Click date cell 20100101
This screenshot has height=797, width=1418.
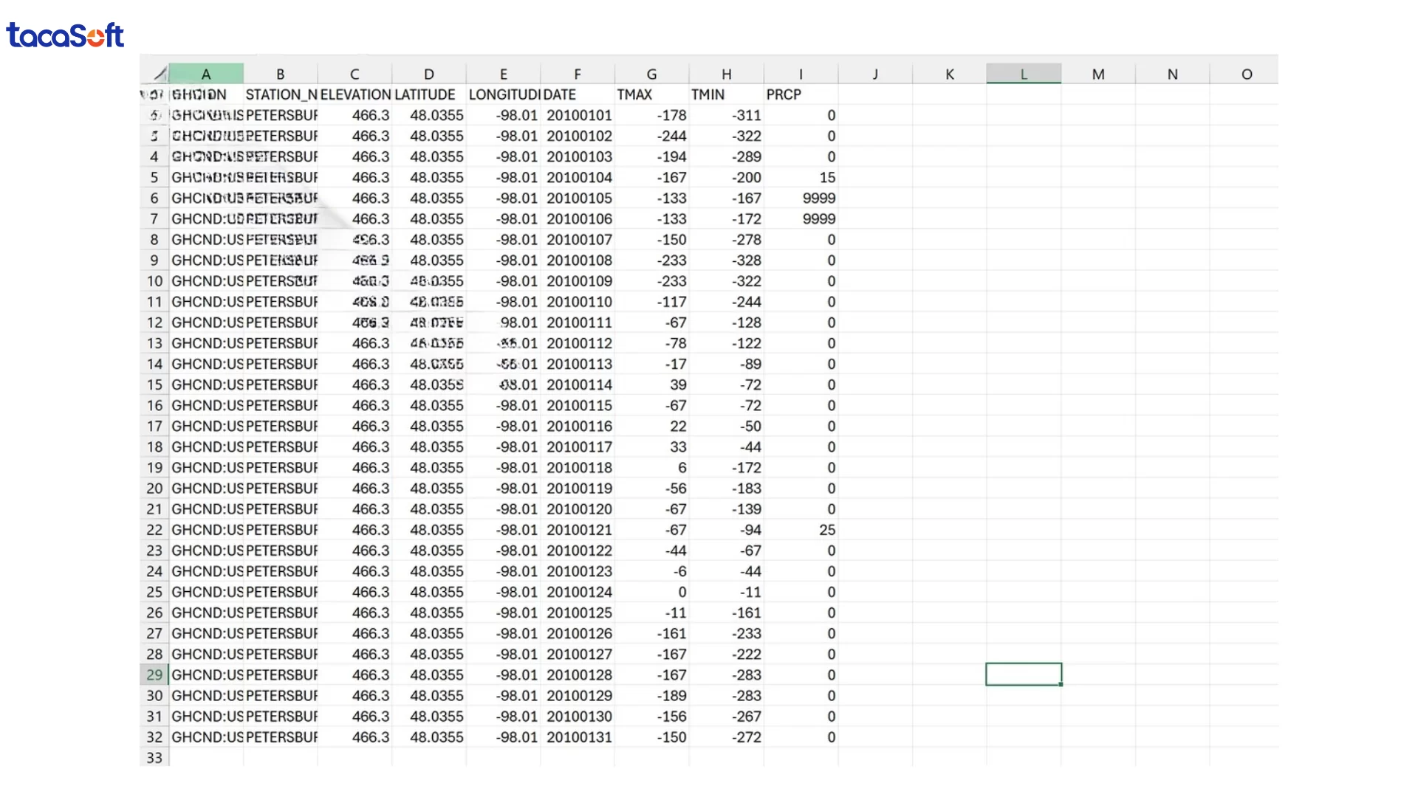point(578,115)
